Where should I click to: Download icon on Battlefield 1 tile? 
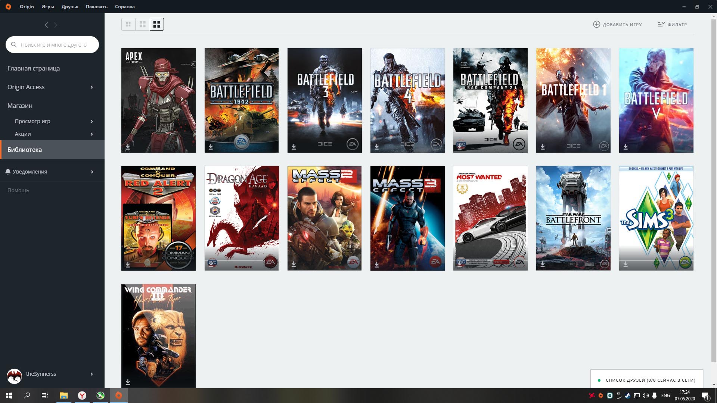[x=543, y=147]
